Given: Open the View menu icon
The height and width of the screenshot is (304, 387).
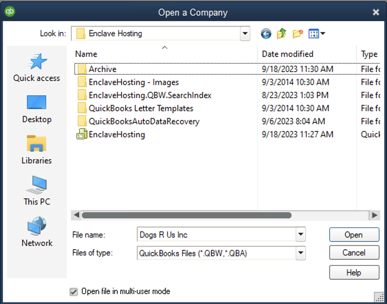Looking at the screenshot, I should click(x=317, y=34).
